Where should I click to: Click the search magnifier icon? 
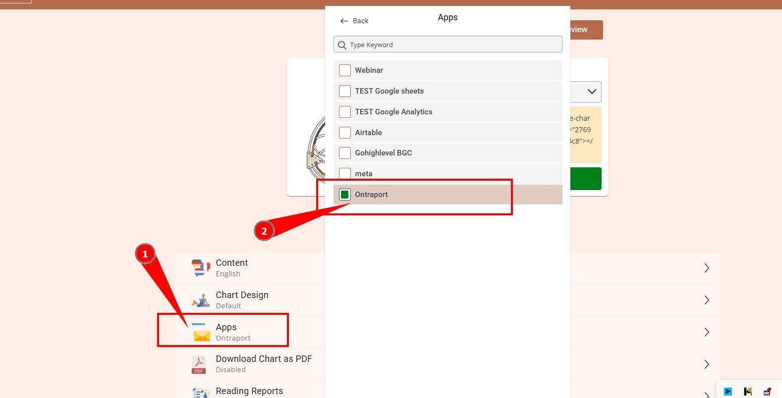pos(342,45)
